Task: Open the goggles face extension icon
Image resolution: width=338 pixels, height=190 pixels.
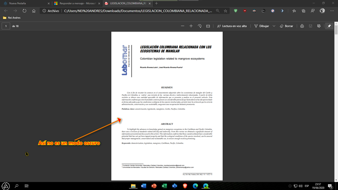Action: (254, 11)
